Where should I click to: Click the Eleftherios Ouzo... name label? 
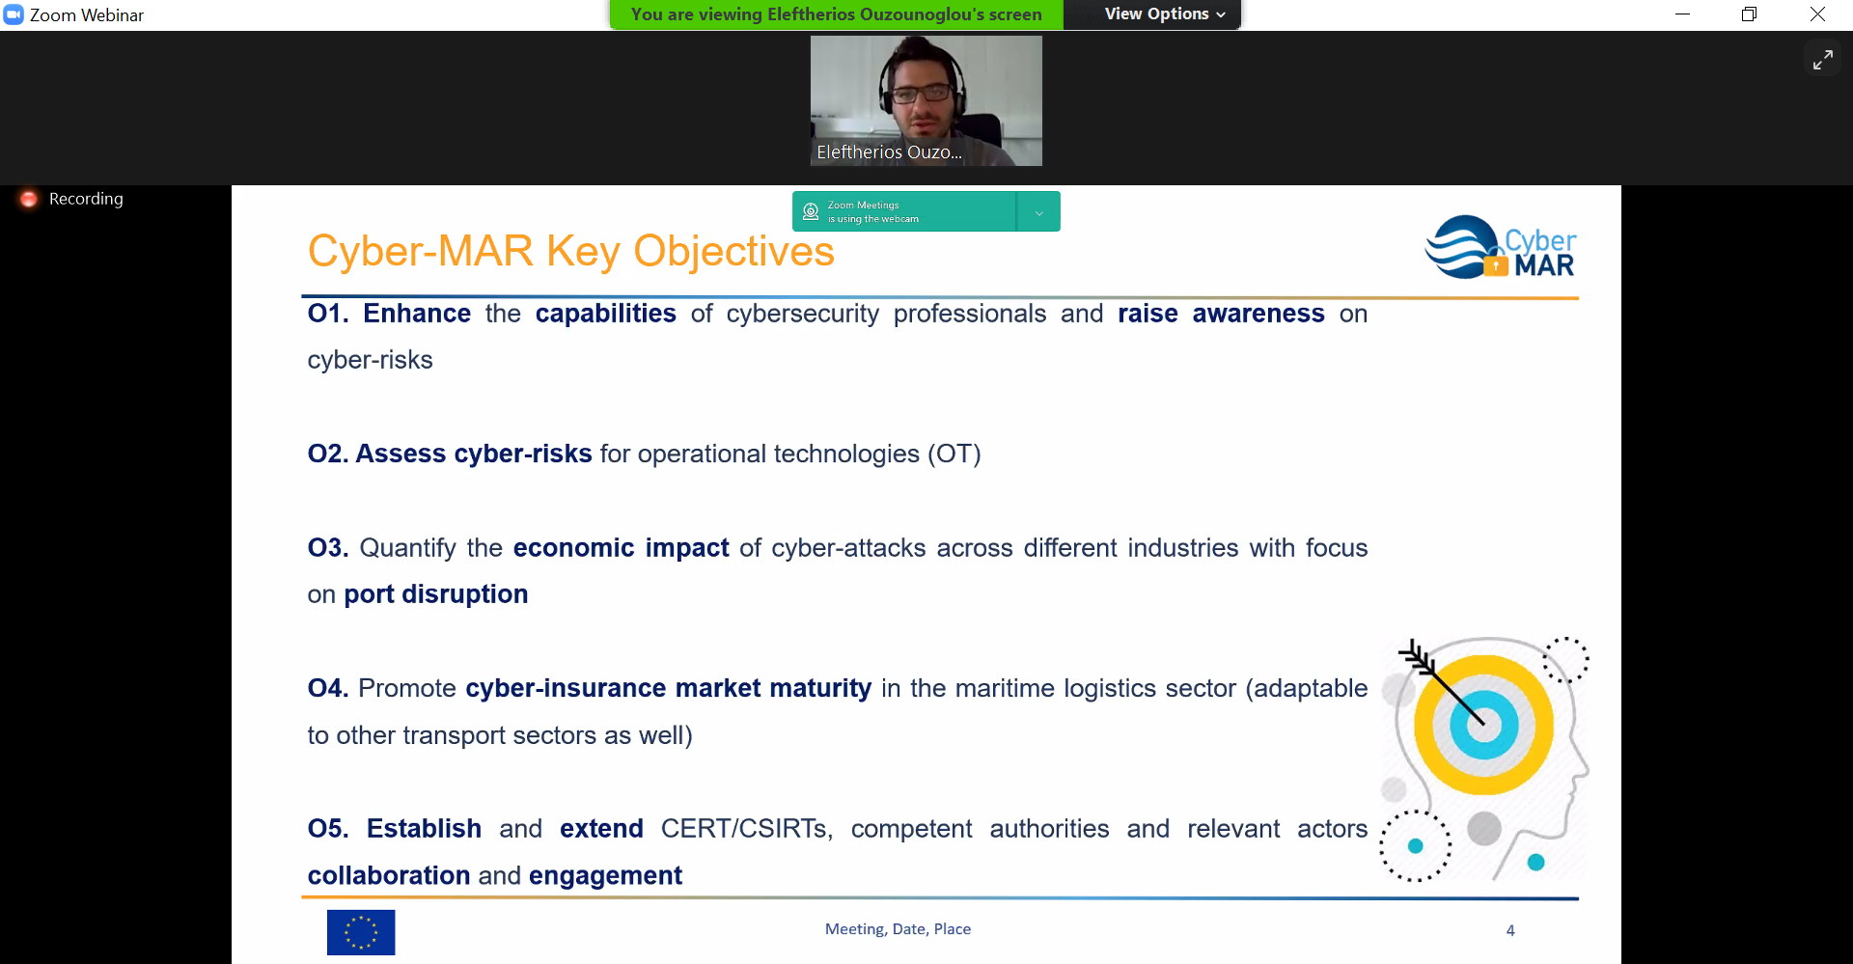(889, 152)
